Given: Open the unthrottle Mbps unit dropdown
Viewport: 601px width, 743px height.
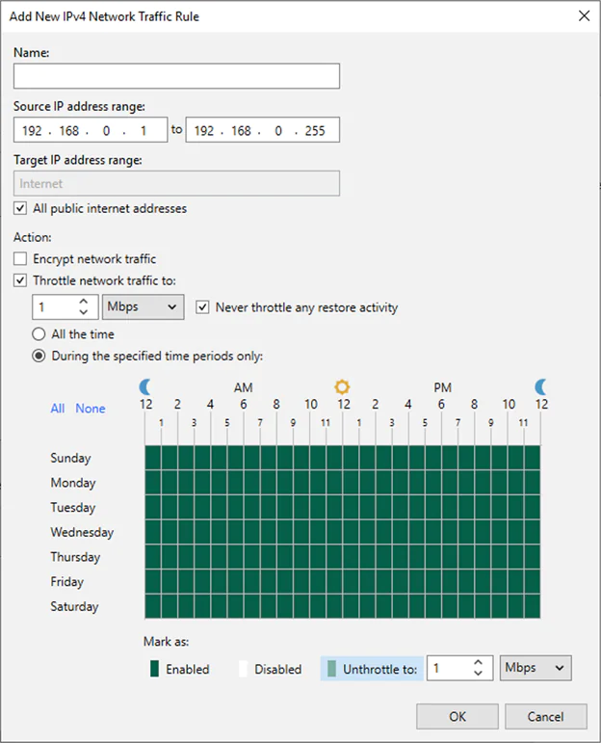Looking at the screenshot, I should point(536,669).
